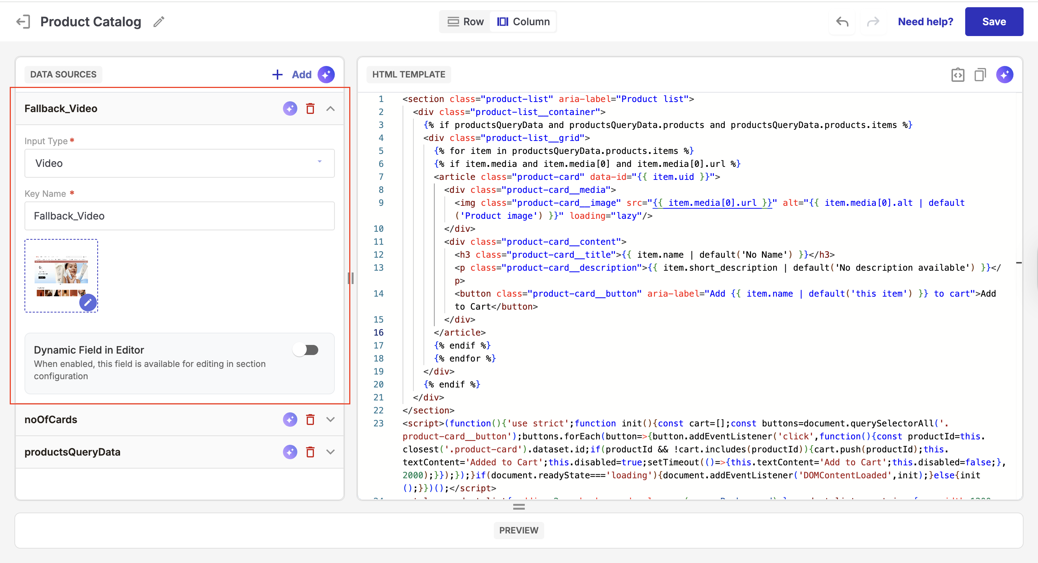This screenshot has height=563, width=1038.
Task: Click the pencil icon to rename Product Catalog
Action: tap(159, 22)
